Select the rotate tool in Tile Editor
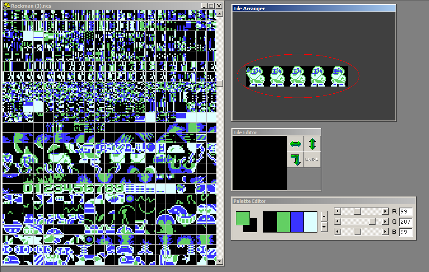 [x=296, y=160]
